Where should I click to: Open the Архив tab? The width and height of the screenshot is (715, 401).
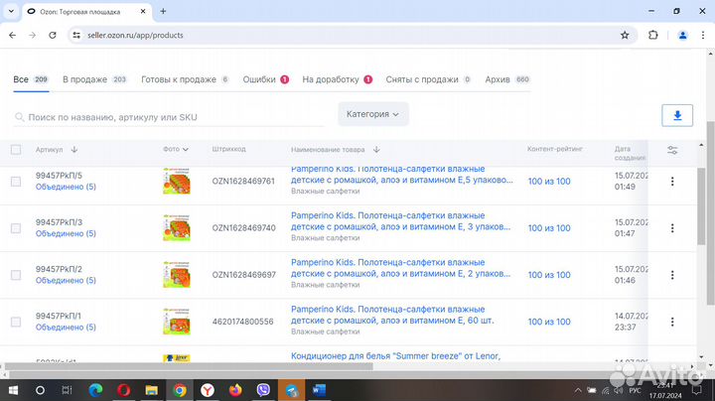click(x=507, y=79)
